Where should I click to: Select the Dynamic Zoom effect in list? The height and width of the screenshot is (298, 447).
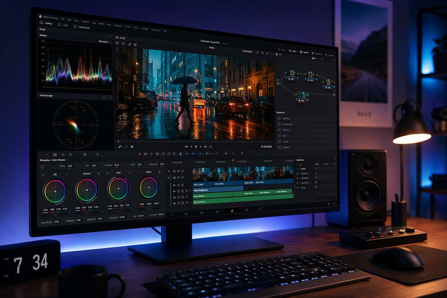(305, 124)
